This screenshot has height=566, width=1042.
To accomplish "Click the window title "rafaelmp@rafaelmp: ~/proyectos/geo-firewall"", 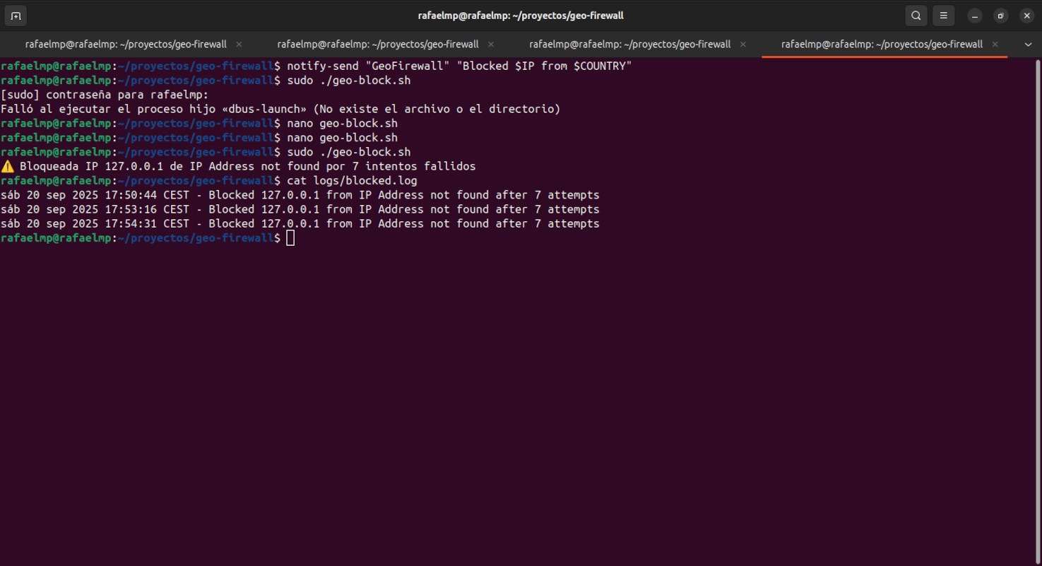I will coord(521,16).
